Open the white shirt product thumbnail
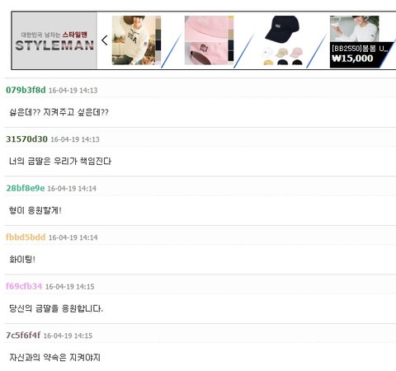Image resolution: width=396 pixels, height=371 pixels. [x=354, y=29]
